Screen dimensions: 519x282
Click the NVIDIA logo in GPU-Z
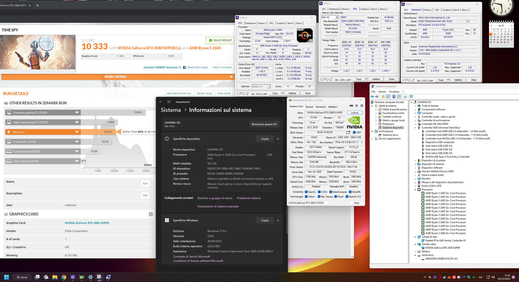[354, 123]
